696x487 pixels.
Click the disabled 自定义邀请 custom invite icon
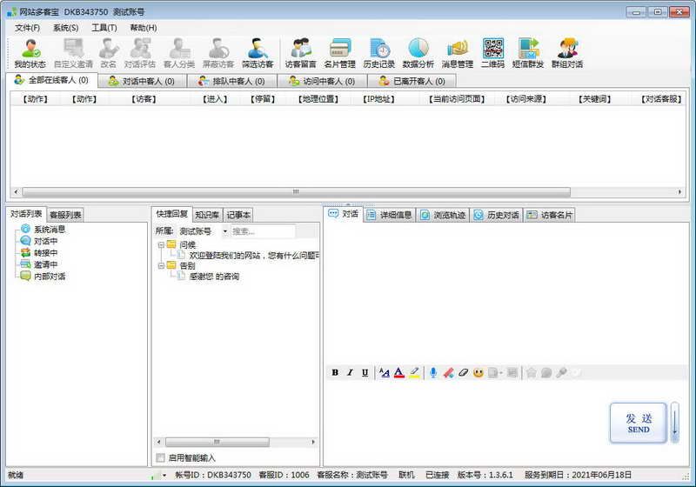point(73,53)
